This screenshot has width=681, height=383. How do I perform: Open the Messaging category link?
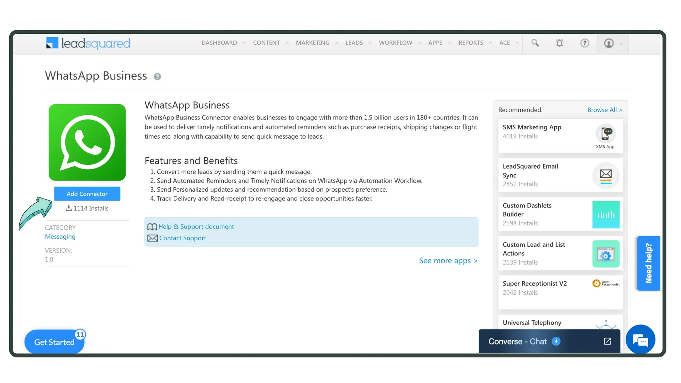coord(60,237)
